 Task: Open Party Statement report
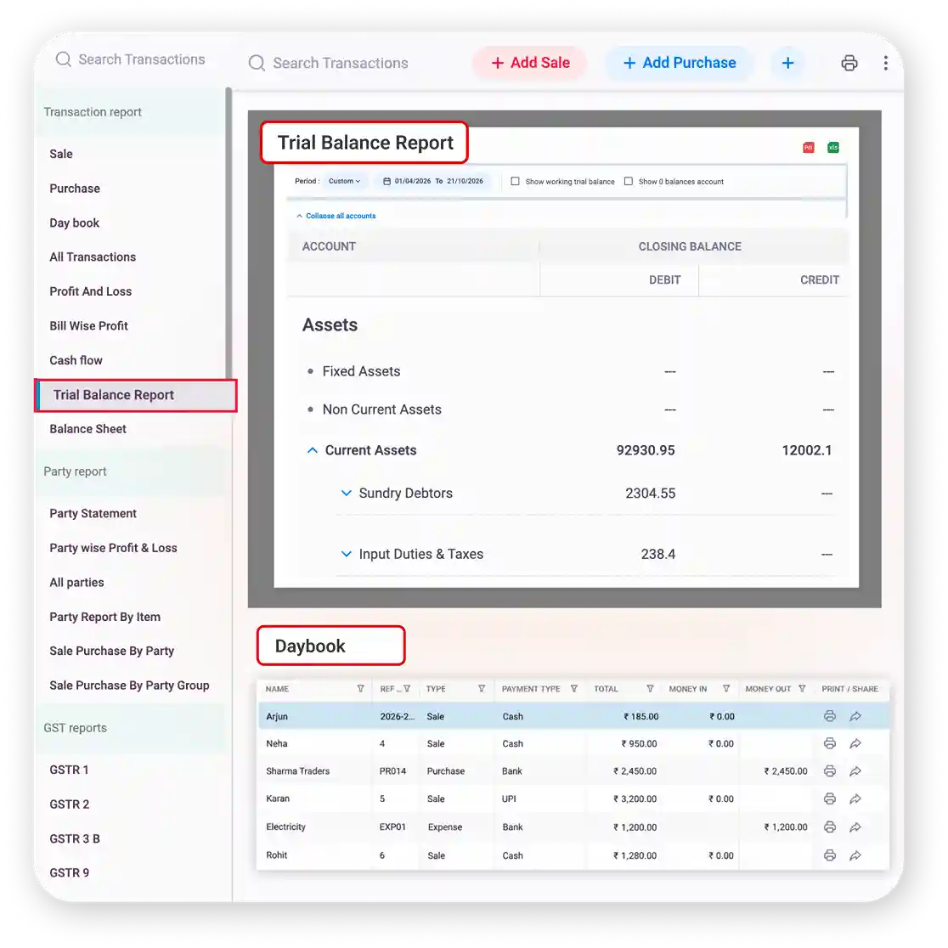coord(93,513)
